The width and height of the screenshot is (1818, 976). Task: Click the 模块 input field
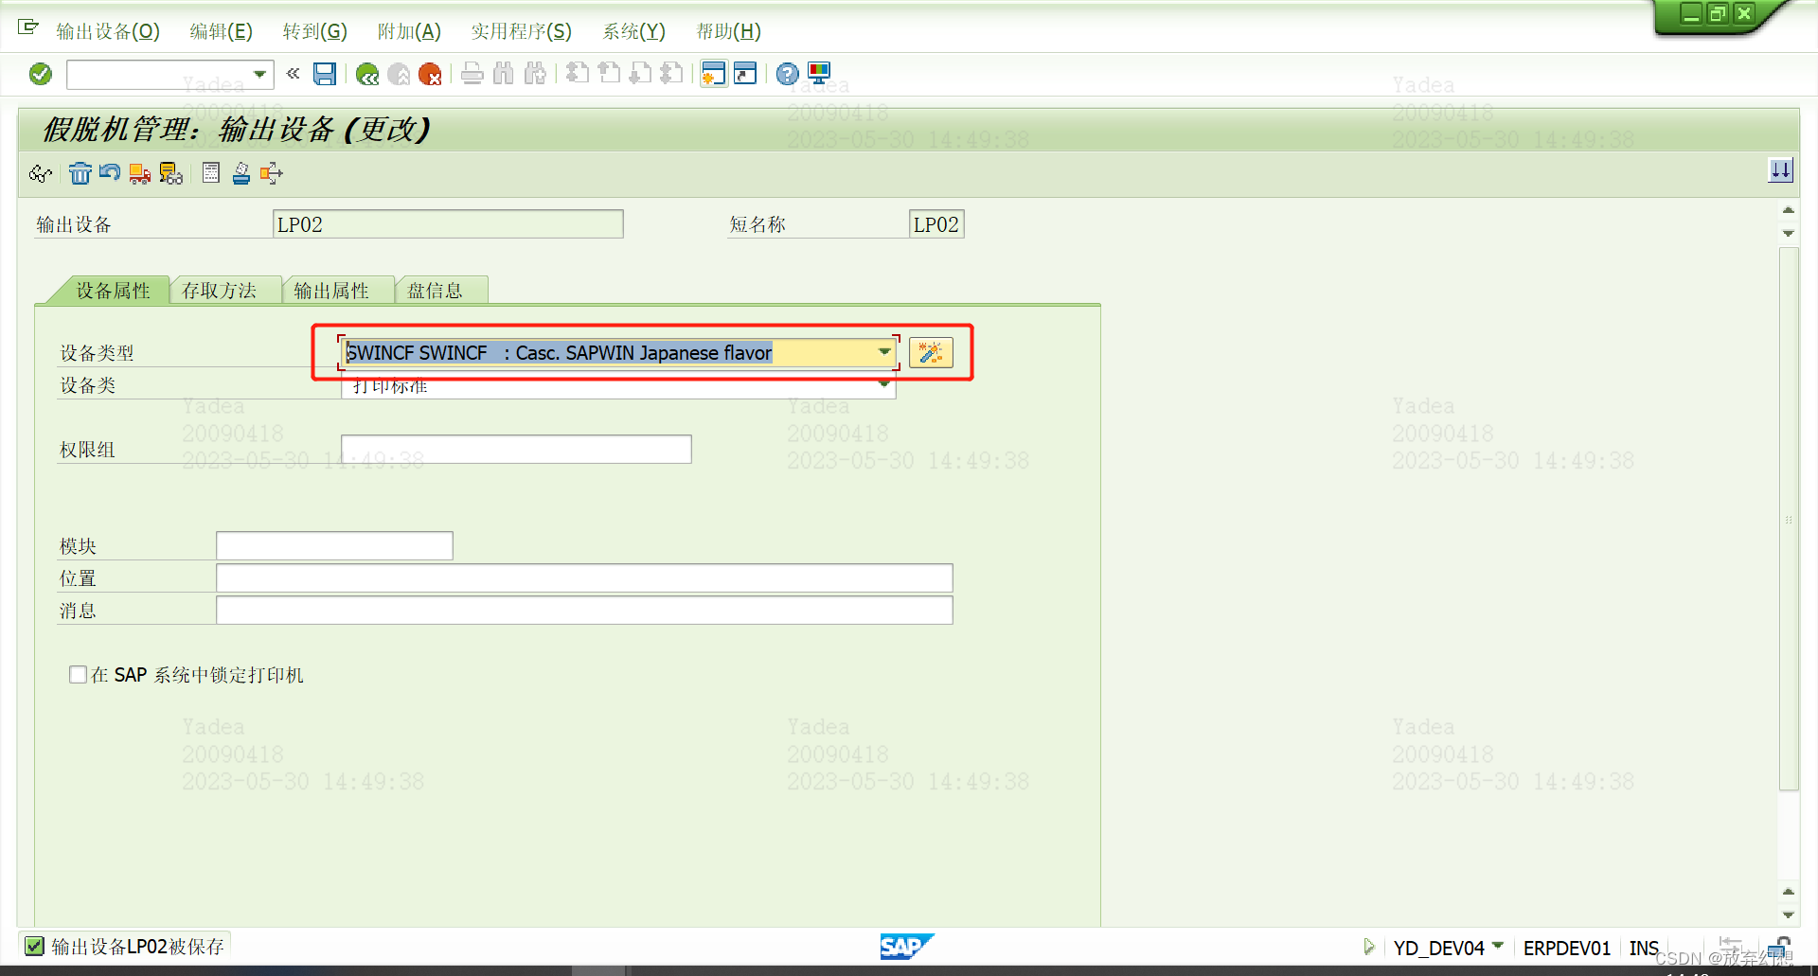[x=334, y=545]
